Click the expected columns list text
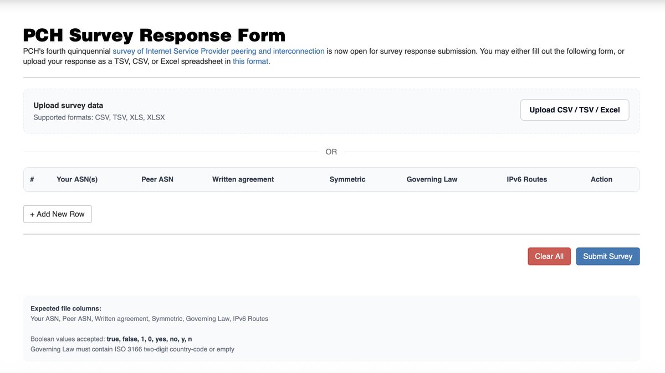This screenshot has height=373, width=665. [x=149, y=319]
